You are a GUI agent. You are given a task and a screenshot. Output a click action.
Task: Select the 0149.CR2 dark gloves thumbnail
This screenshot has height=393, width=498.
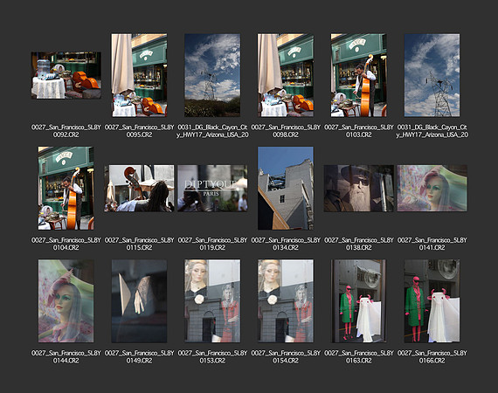pyautogui.click(x=139, y=301)
